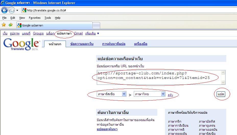
Task: Click the Gmail link in top bar
Action: 78,33
